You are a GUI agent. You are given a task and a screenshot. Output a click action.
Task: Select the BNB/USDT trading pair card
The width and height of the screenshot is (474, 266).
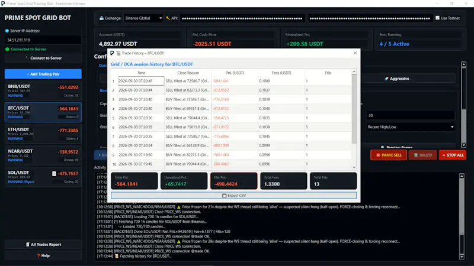coord(43,90)
